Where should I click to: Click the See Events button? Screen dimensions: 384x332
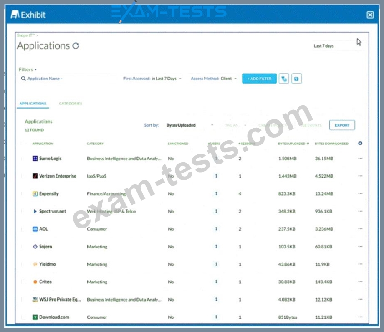click(x=311, y=125)
